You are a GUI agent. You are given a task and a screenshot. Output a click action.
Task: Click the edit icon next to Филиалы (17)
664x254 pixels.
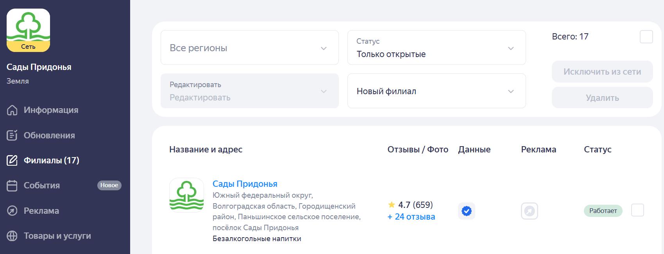click(12, 160)
